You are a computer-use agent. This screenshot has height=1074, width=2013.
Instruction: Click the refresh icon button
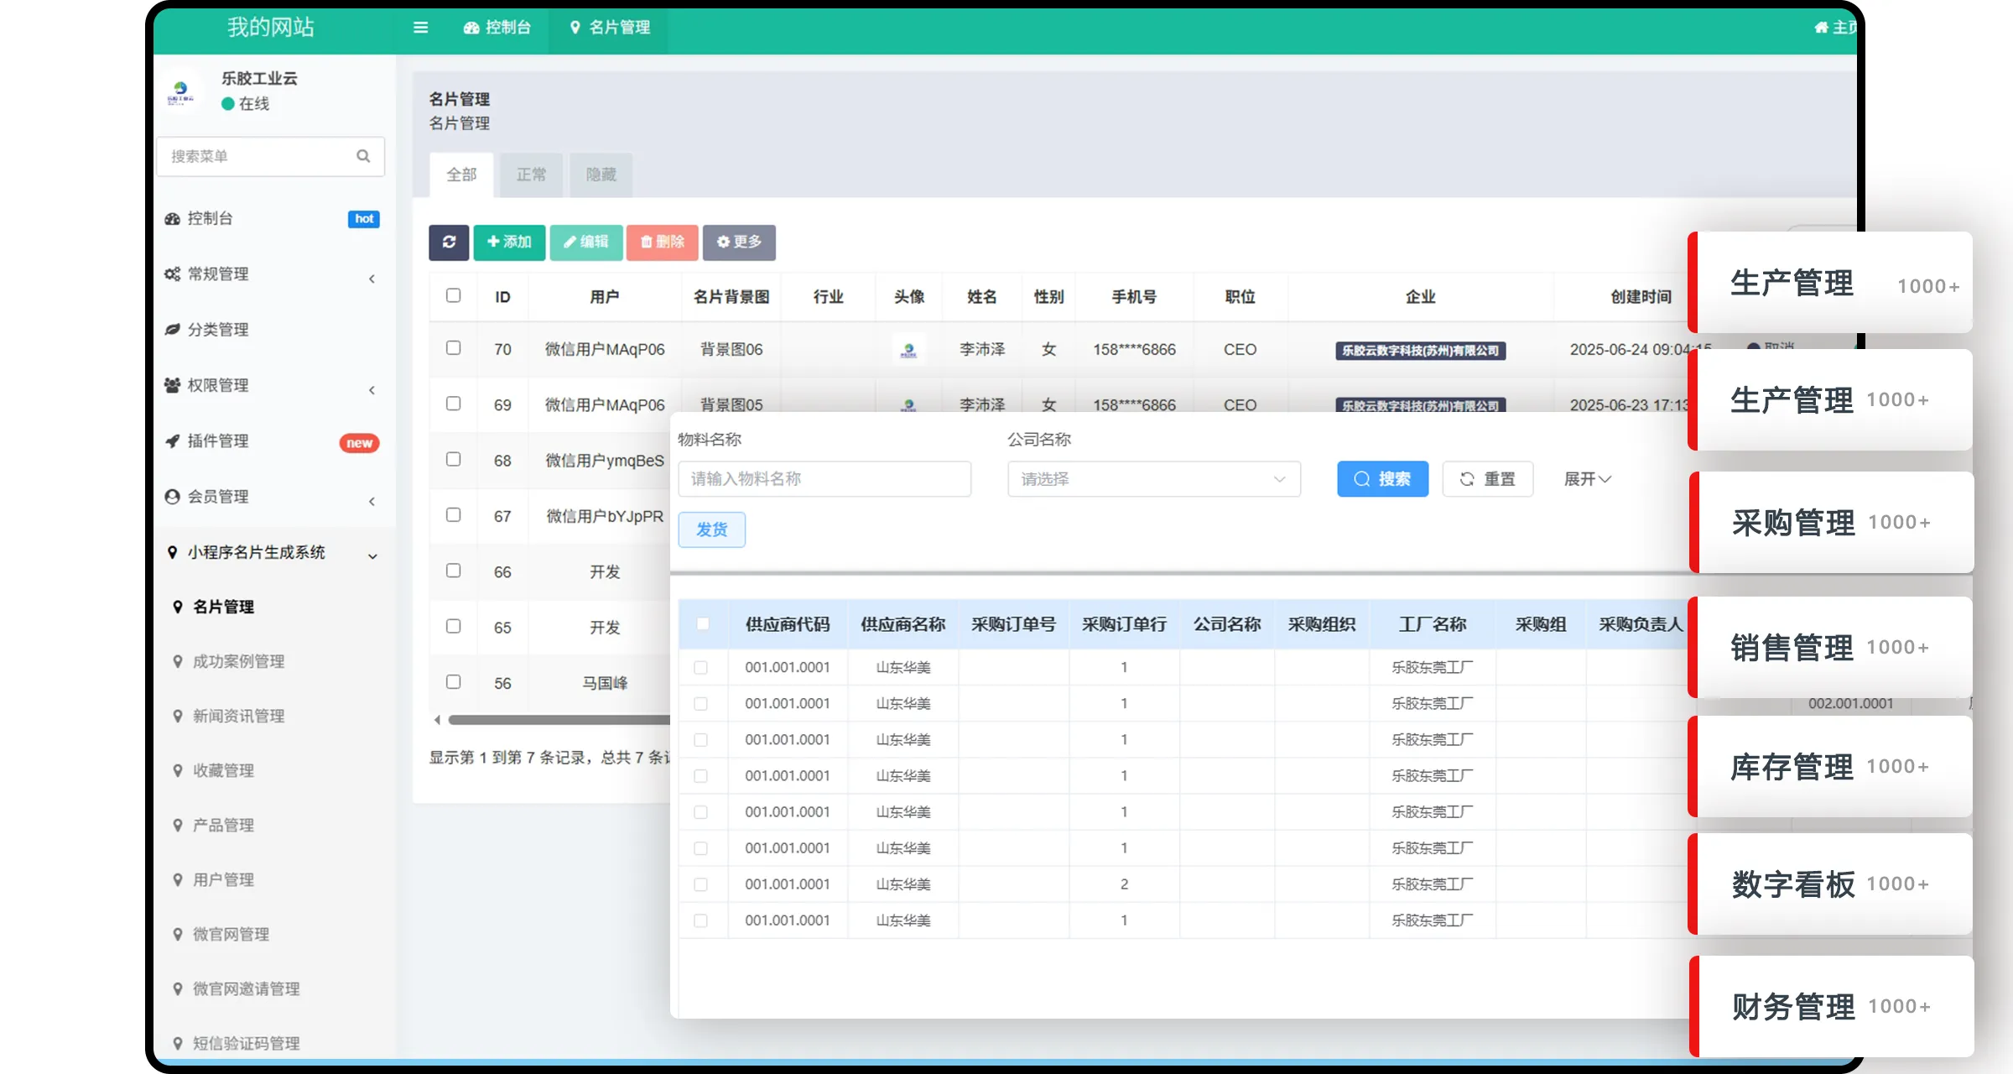pos(449,242)
